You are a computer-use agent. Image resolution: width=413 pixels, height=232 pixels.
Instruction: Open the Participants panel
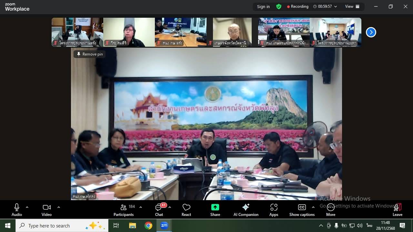point(124,210)
